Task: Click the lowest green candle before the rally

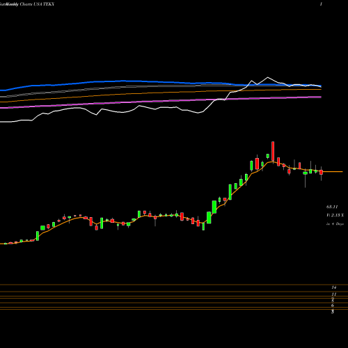Action: tap(203, 226)
